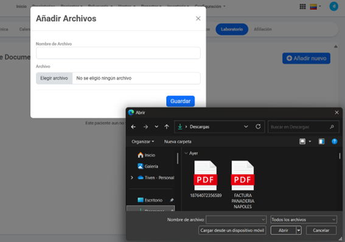Click the navigation pane scrollbar
This screenshot has width=345, height=242.
tap(178, 158)
